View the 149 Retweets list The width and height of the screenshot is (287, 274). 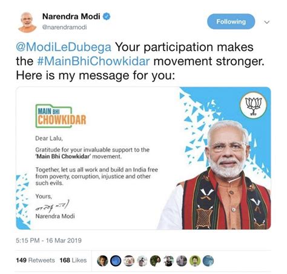tap(35, 260)
